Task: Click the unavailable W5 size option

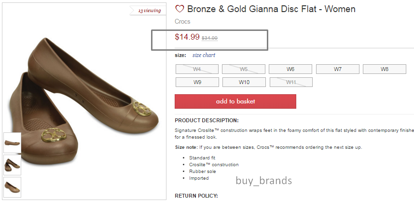Action: pos(244,69)
